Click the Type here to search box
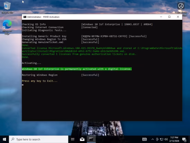 pos(39,139)
